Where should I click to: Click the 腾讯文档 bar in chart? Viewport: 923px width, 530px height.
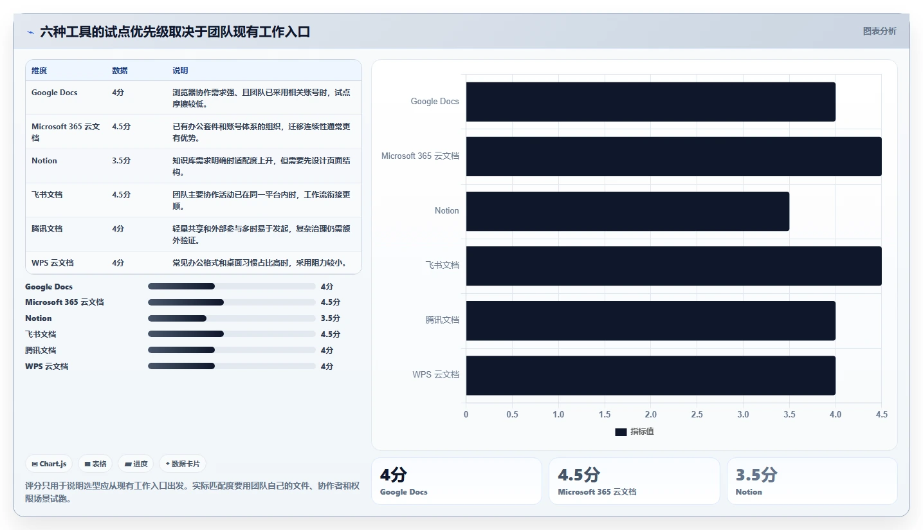click(x=650, y=320)
